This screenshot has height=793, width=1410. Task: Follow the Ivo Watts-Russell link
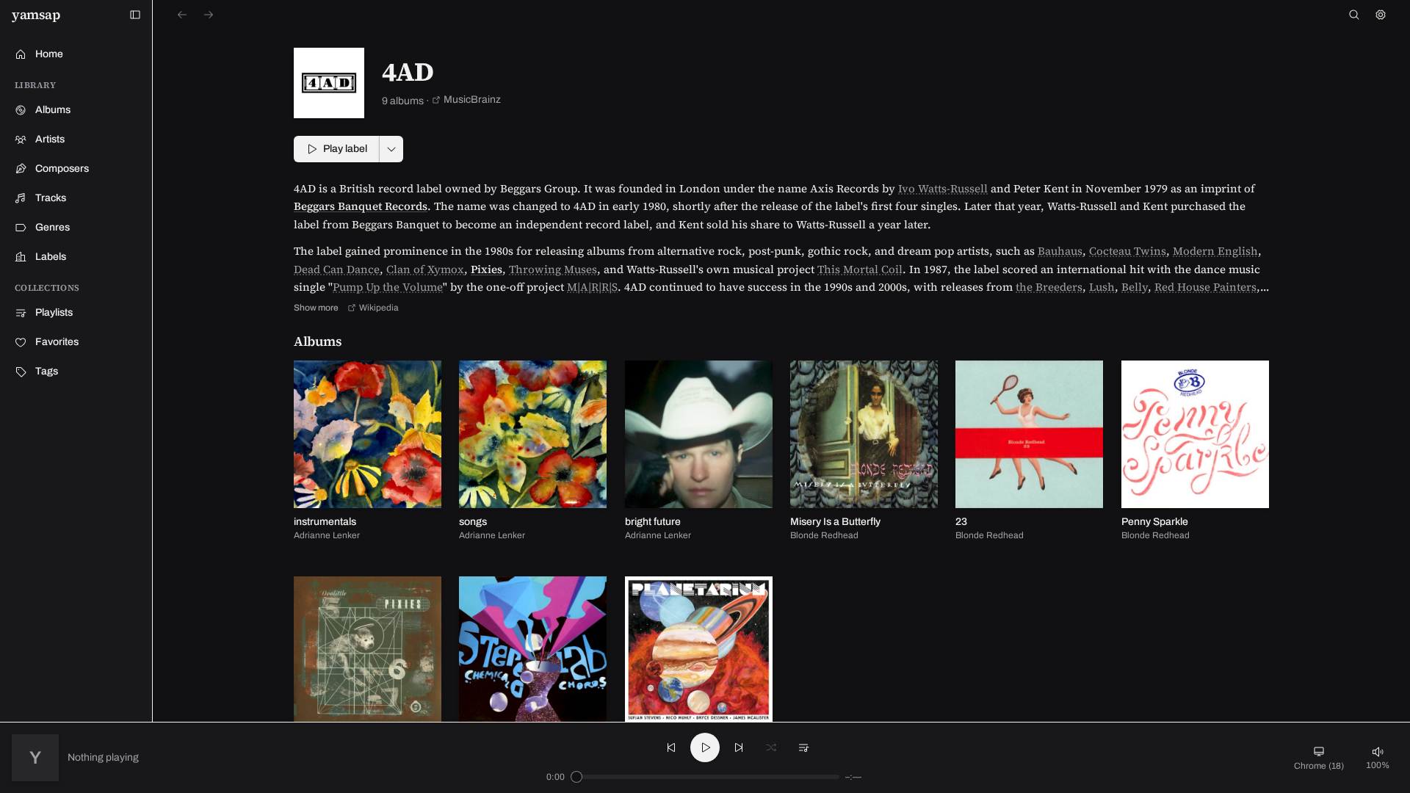(942, 189)
